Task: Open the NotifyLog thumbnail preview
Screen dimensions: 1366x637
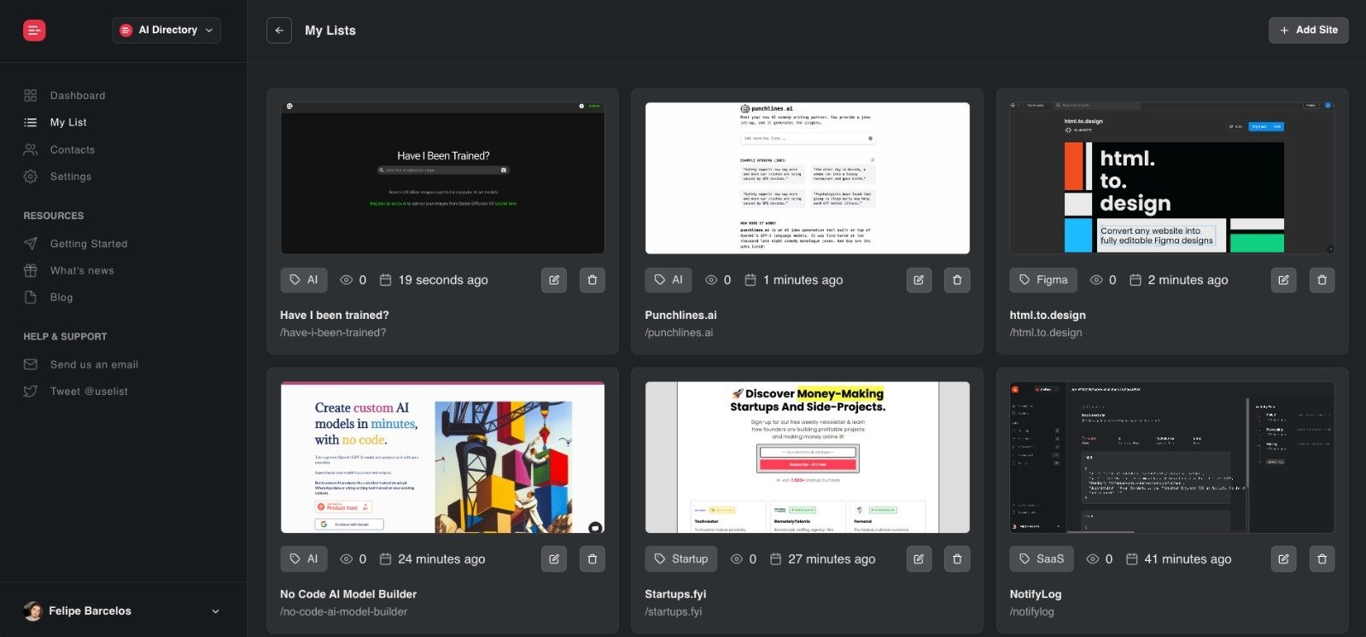Action: (x=1172, y=458)
